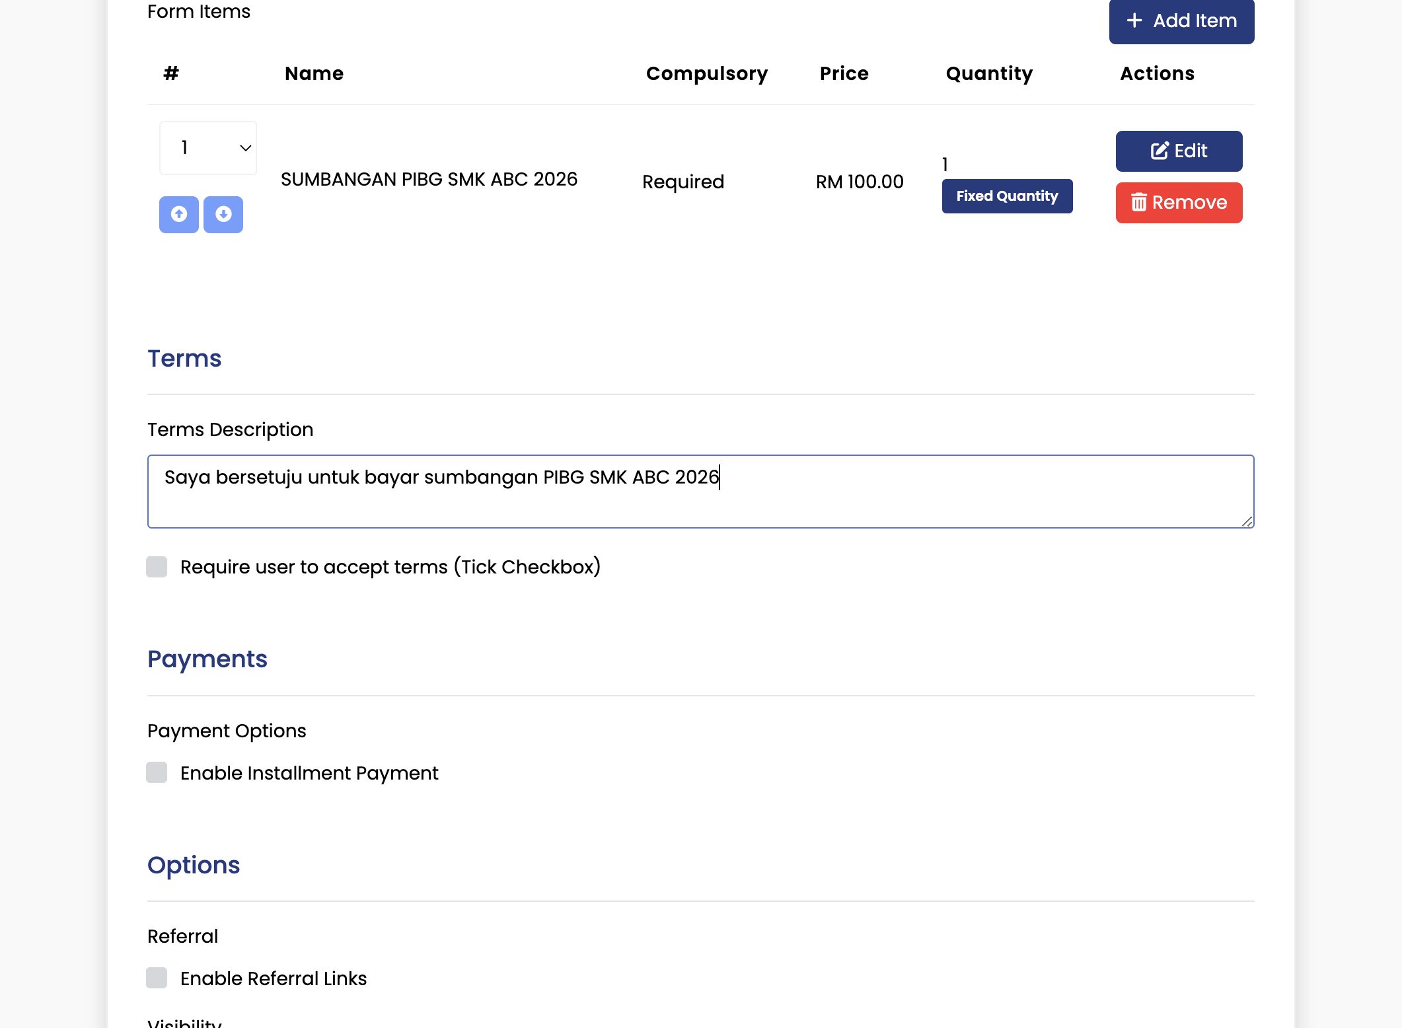Remove the SUMBANGAN PIBG item
This screenshot has height=1028, width=1402.
click(x=1179, y=202)
